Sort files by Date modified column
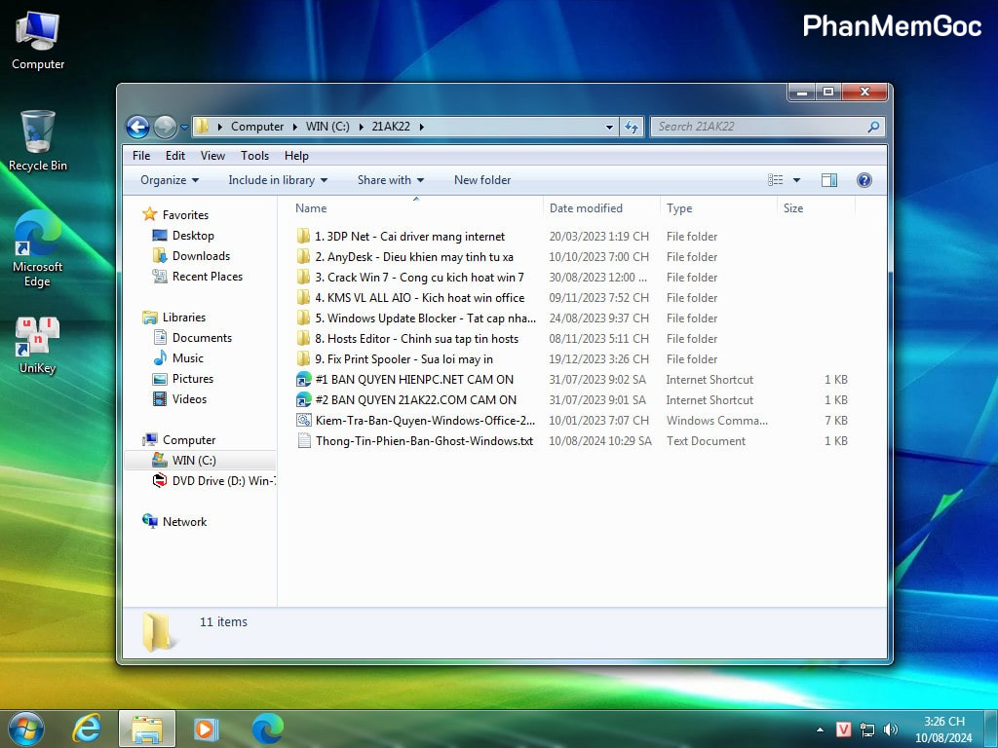Image resolution: width=998 pixels, height=748 pixels. pyautogui.click(x=586, y=208)
